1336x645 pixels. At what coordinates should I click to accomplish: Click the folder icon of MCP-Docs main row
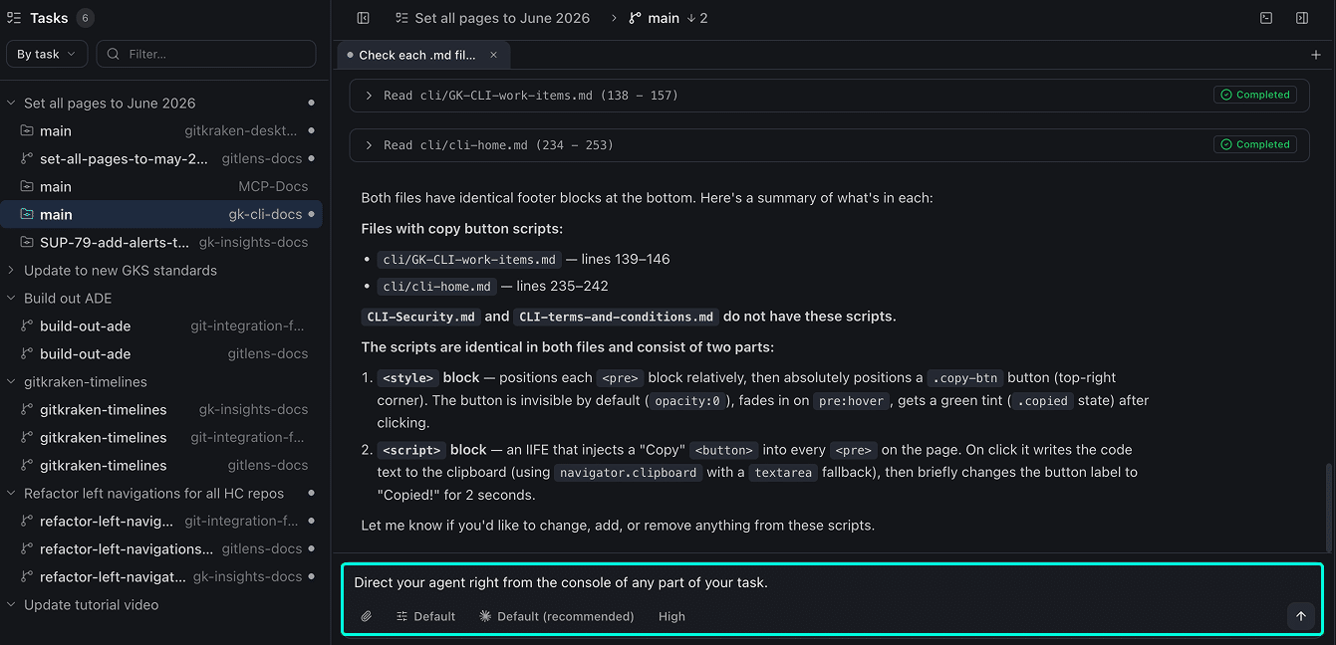[x=27, y=186]
